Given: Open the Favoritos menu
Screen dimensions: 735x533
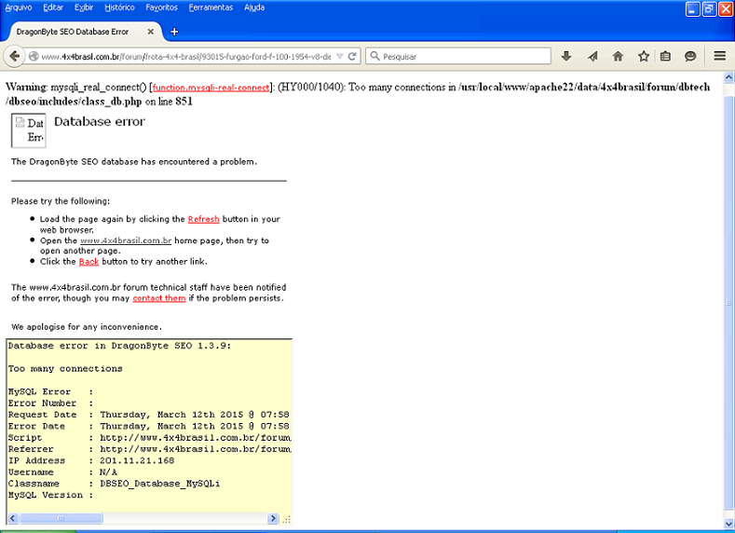Looking at the screenshot, I should tap(162, 7).
